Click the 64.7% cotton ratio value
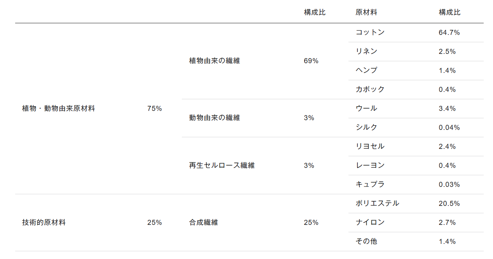 (449, 33)
